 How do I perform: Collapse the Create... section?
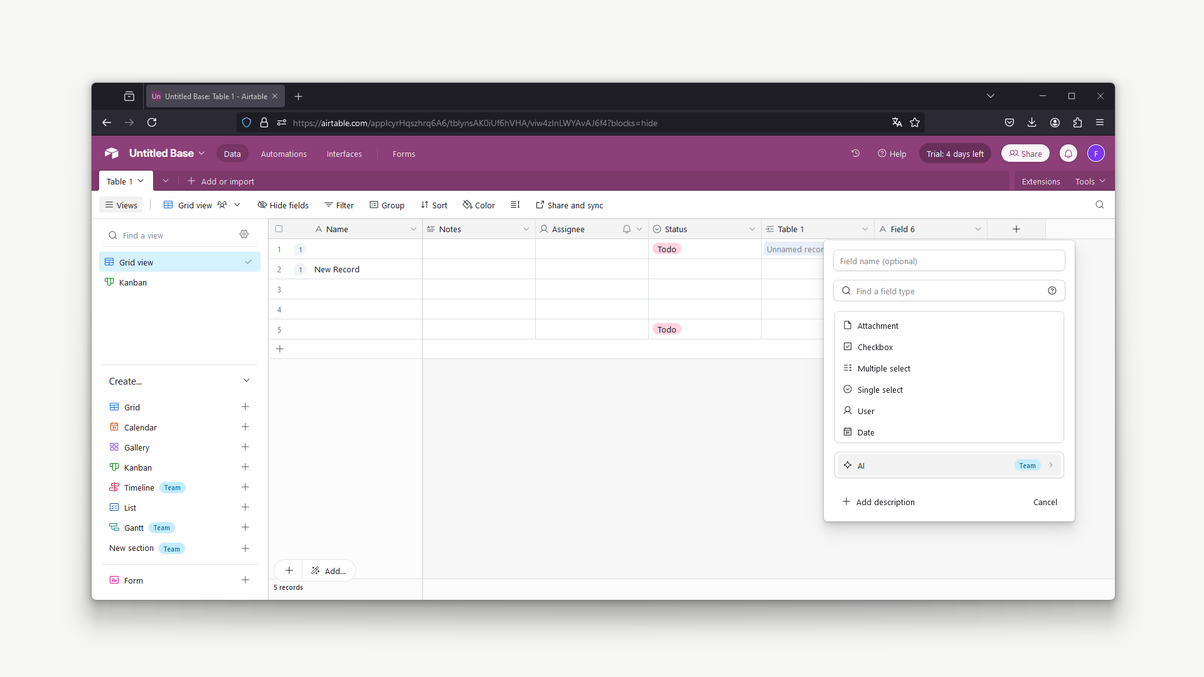click(x=247, y=380)
